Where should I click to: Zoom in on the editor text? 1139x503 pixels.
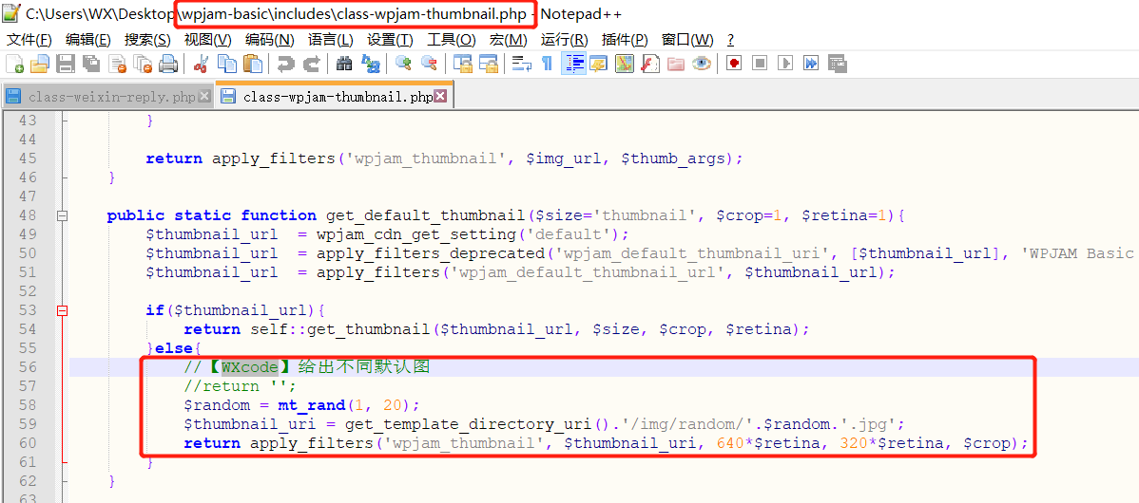[x=403, y=64]
